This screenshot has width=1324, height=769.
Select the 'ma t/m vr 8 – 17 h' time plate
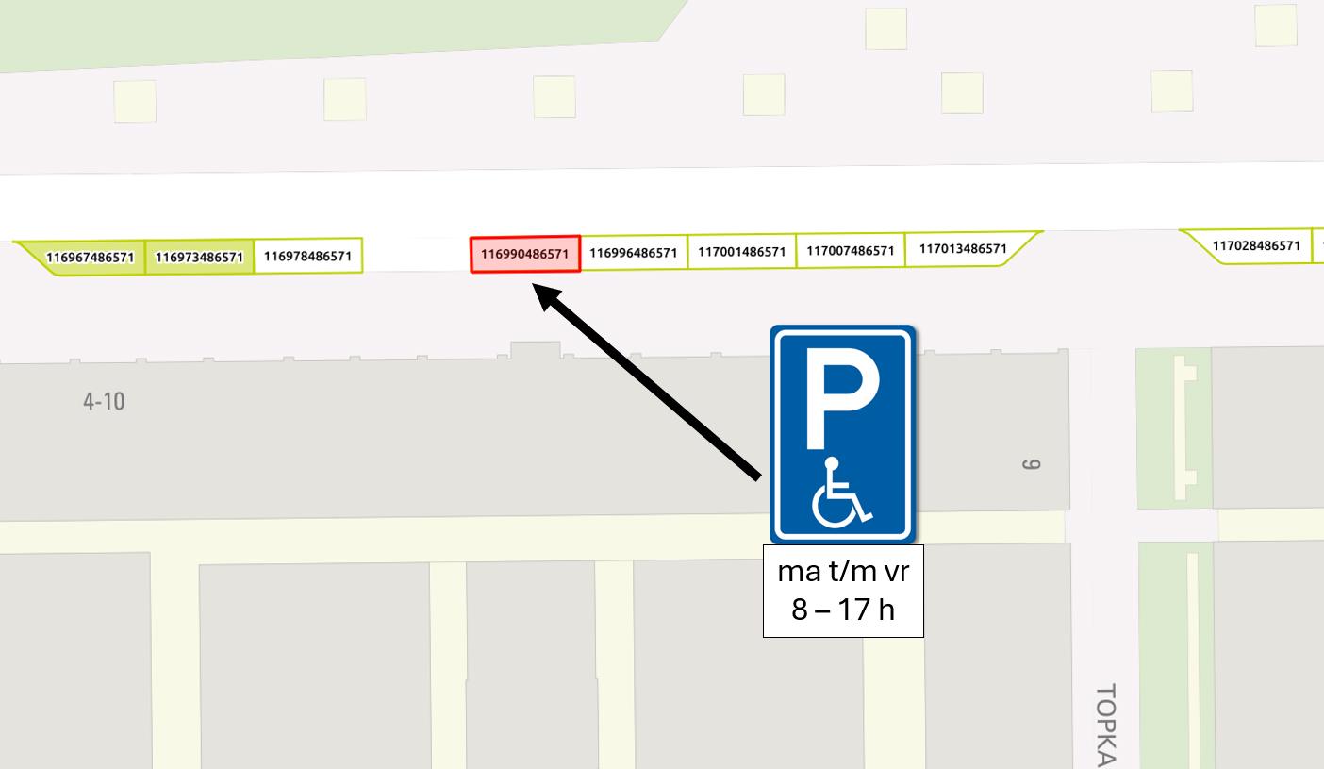click(843, 591)
